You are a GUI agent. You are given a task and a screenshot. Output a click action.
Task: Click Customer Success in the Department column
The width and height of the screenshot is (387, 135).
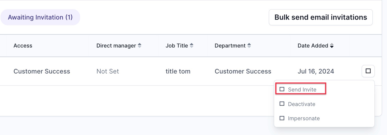243,71
